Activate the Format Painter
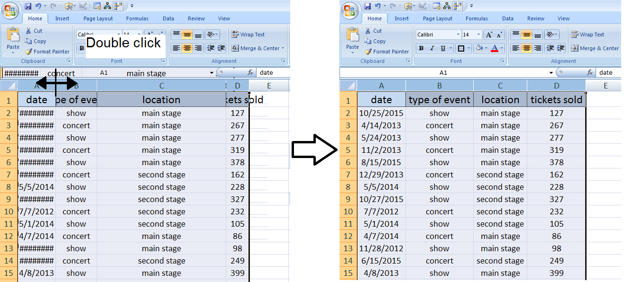The width and height of the screenshot is (624, 282). pos(387,52)
